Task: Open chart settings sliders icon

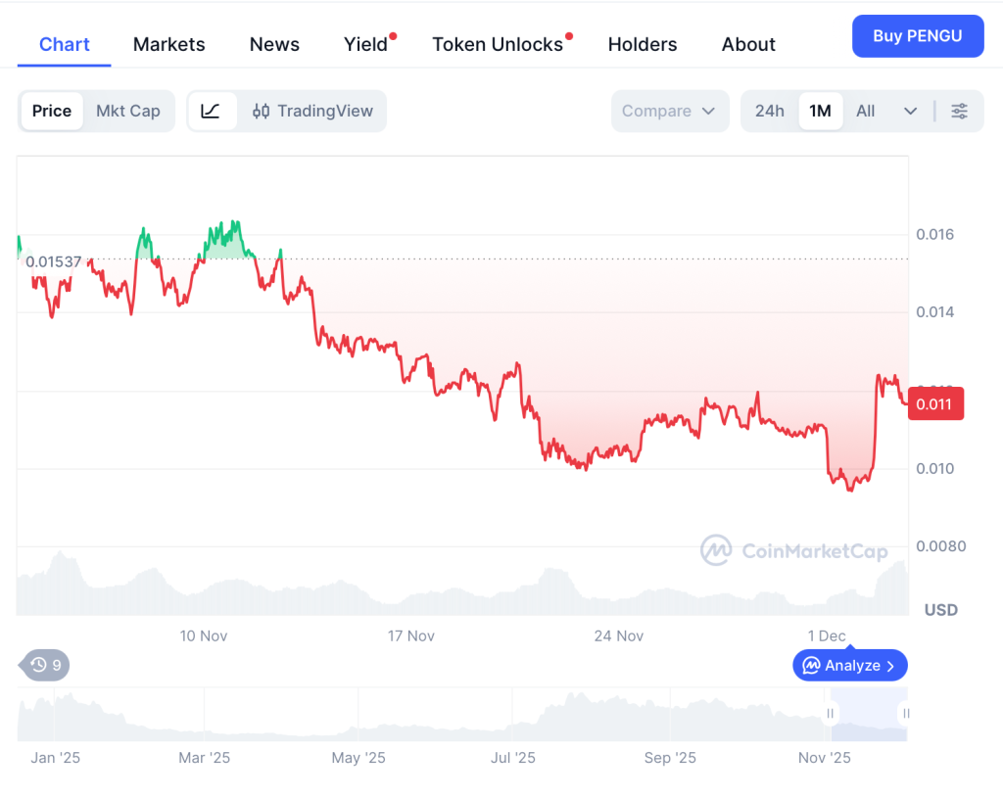Action: point(959,112)
